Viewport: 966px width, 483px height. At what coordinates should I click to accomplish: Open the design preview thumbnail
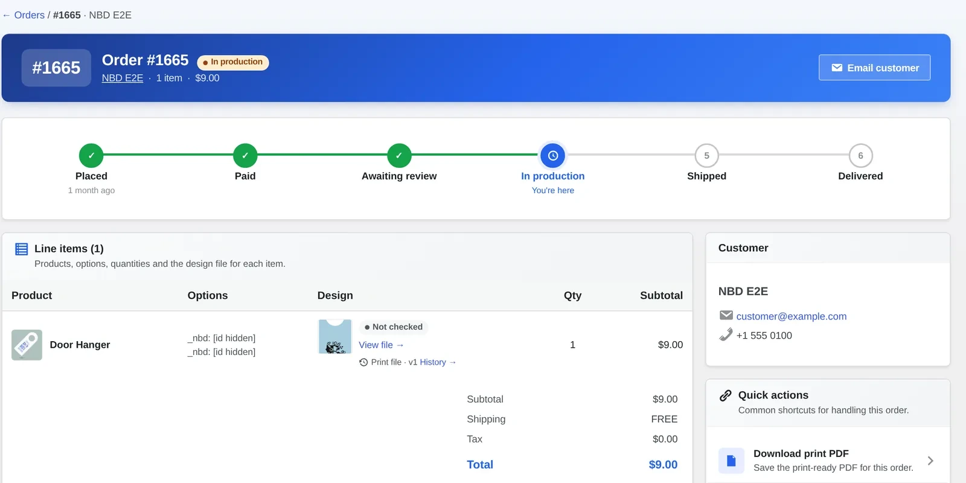[335, 337]
